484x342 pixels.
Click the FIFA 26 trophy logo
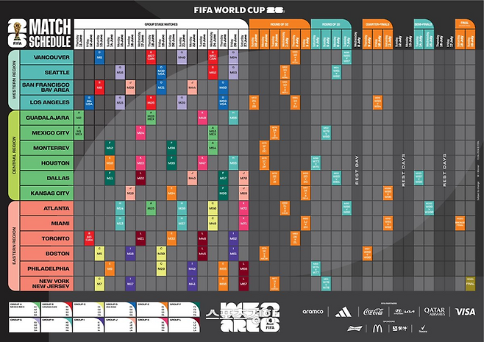[18, 33]
